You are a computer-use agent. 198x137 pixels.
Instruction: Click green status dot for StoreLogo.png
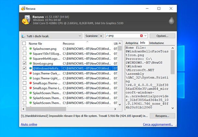[x=31, y=63]
